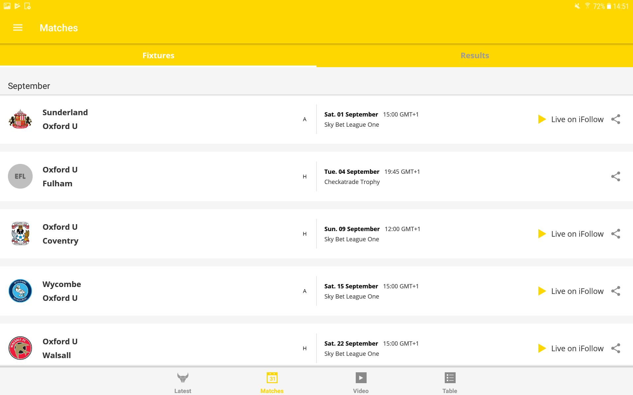Image resolution: width=633 pixels, height=395 pixels.
Task: Share the Wycombe vs Oxford U fixture
Action: 616,291
